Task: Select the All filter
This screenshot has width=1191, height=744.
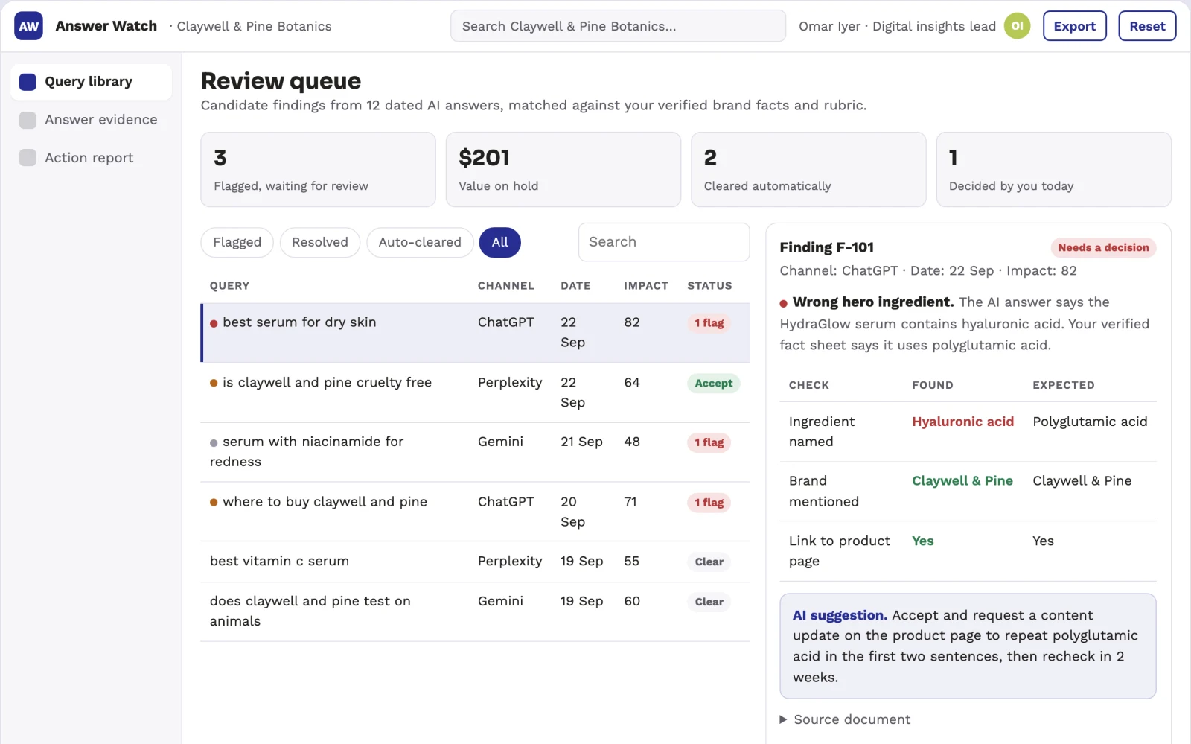Action: [499, 242]
